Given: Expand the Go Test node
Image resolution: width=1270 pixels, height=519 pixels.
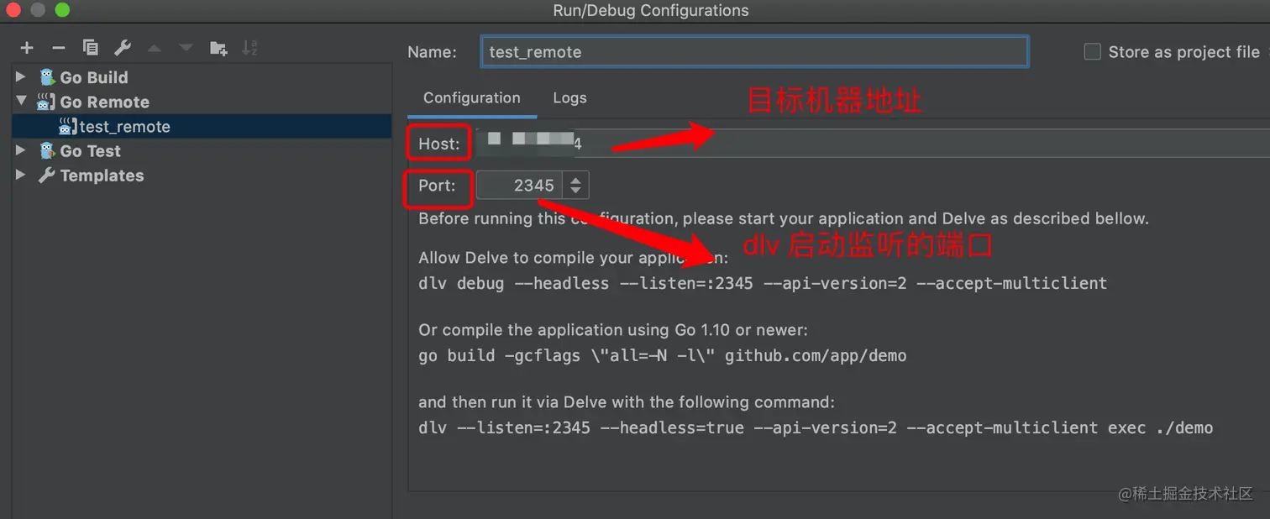Looking at the screenshot, I should pyautogui.click(x=21, y=151).
